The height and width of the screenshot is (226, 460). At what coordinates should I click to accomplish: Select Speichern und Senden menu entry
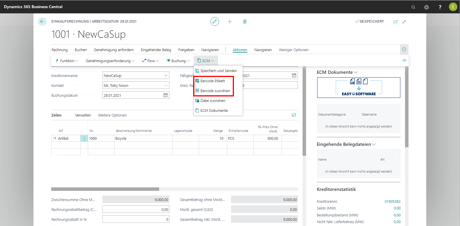(x=218, y=71)
